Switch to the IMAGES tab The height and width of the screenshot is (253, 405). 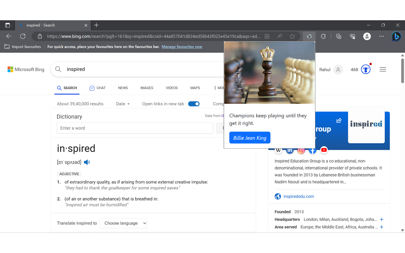tap(147, 88)
